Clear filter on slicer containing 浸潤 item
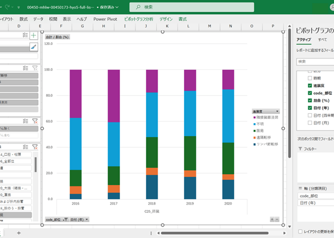The width and height of the screenshot is (334, 238). coord(35,68)
